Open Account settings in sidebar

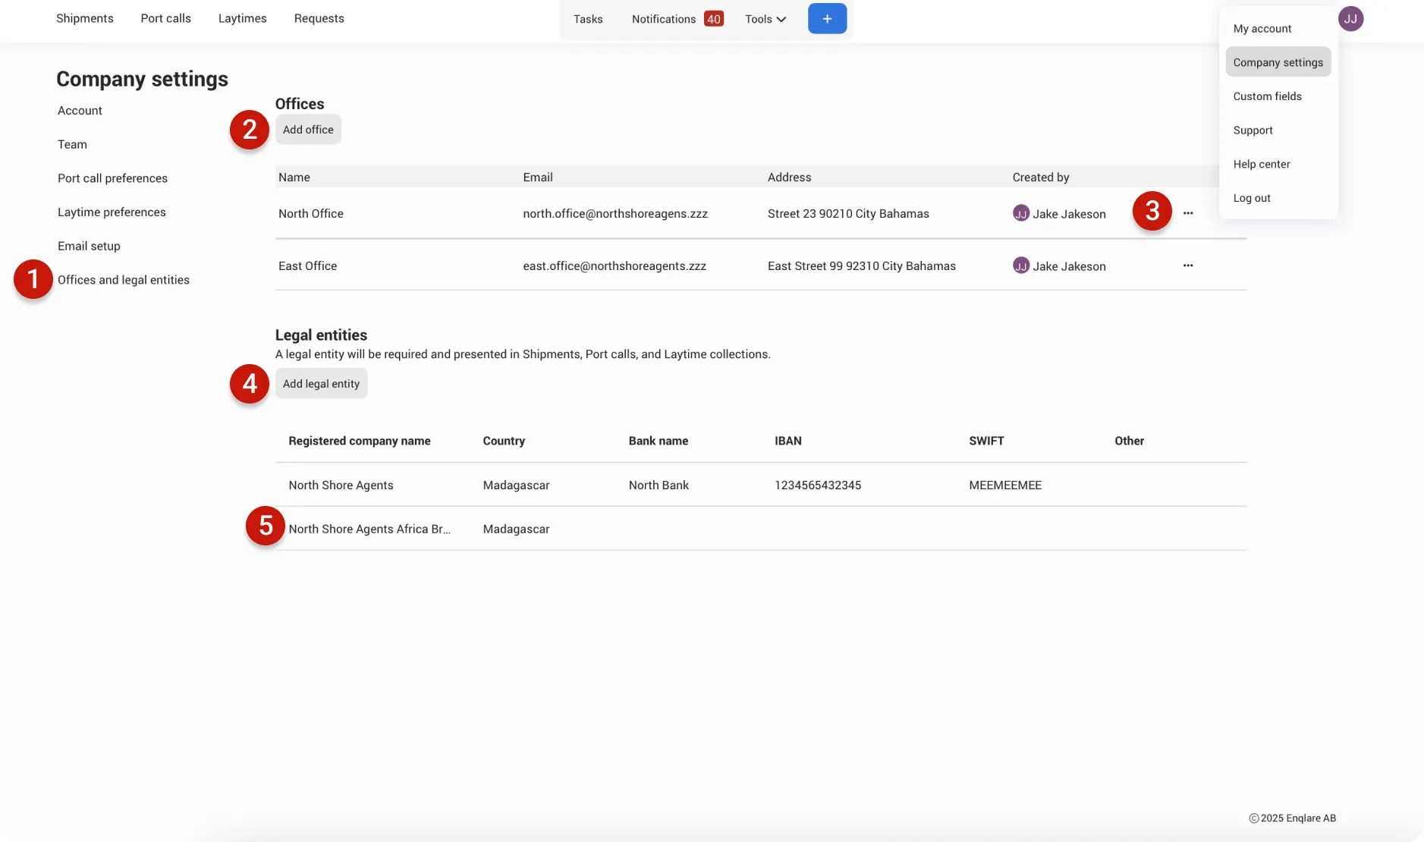tap(80, 111)
